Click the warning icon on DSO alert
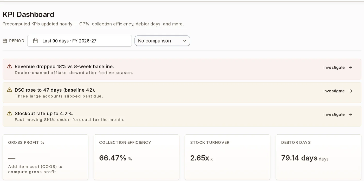Screen dimensions: 364x181 coord(10,90)
